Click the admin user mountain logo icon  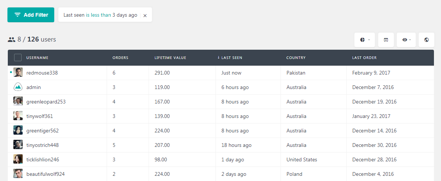[18, 87]
